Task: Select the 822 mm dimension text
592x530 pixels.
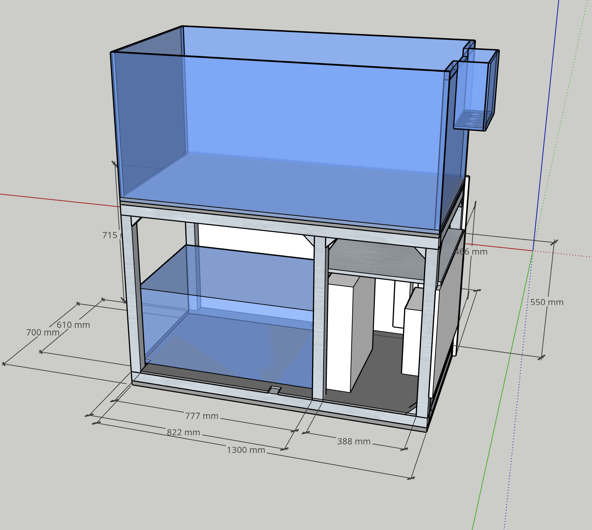Action: 183,432
